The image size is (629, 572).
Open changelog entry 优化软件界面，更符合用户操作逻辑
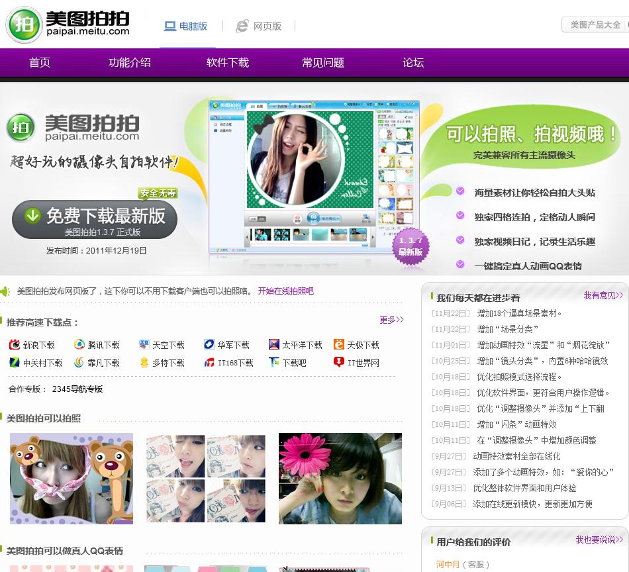tap(543, 393)
